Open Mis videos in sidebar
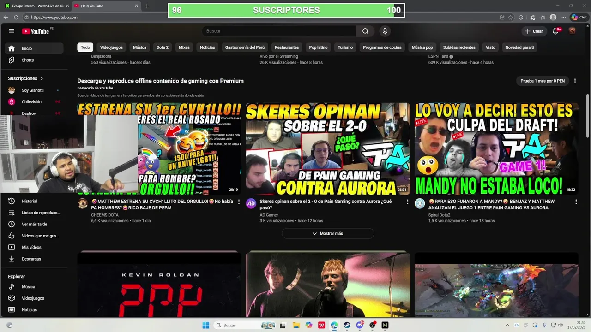This screenshot has height=332, width=591. (x=33, y=247)
